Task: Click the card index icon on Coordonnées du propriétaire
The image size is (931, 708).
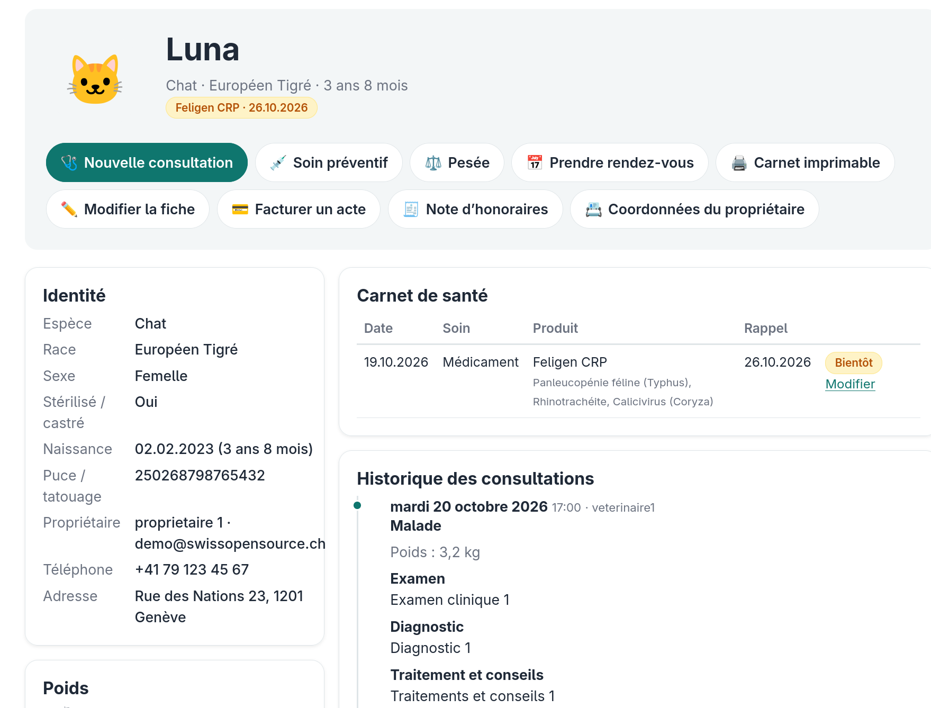Action: click(x=593, y=209)
